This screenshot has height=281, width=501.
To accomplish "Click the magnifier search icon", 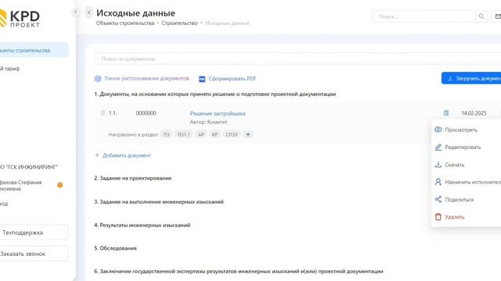I will point(481,16).
